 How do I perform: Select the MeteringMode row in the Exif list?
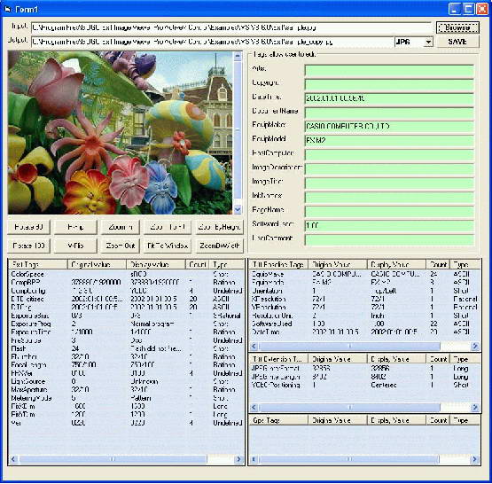(126, 398)
